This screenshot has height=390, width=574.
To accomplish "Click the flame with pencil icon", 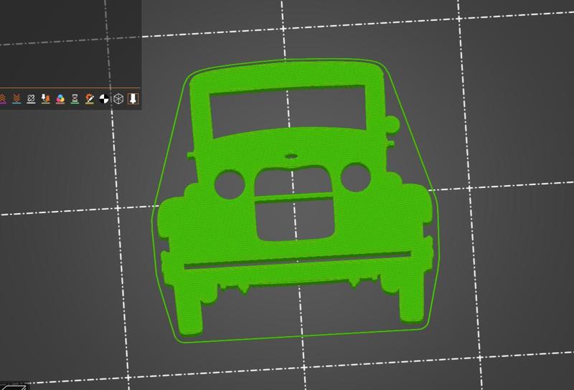I will (x=89, y=98).
